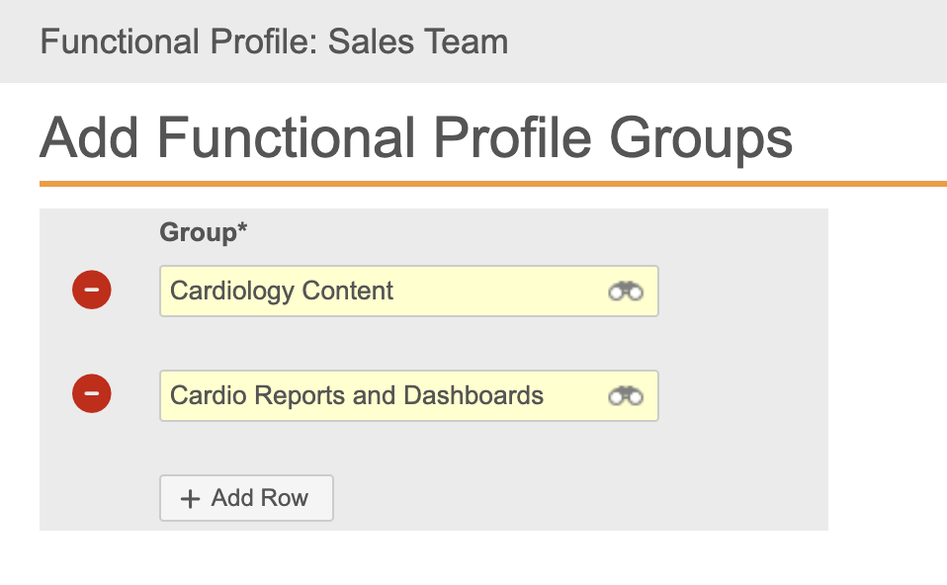
Task: Click the required asterisk beside Group
Action: (242, 230)
